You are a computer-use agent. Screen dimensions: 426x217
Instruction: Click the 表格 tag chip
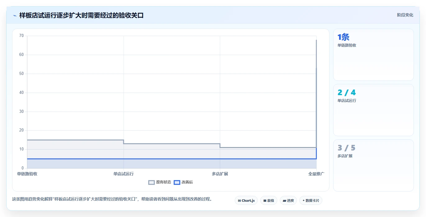269,201
